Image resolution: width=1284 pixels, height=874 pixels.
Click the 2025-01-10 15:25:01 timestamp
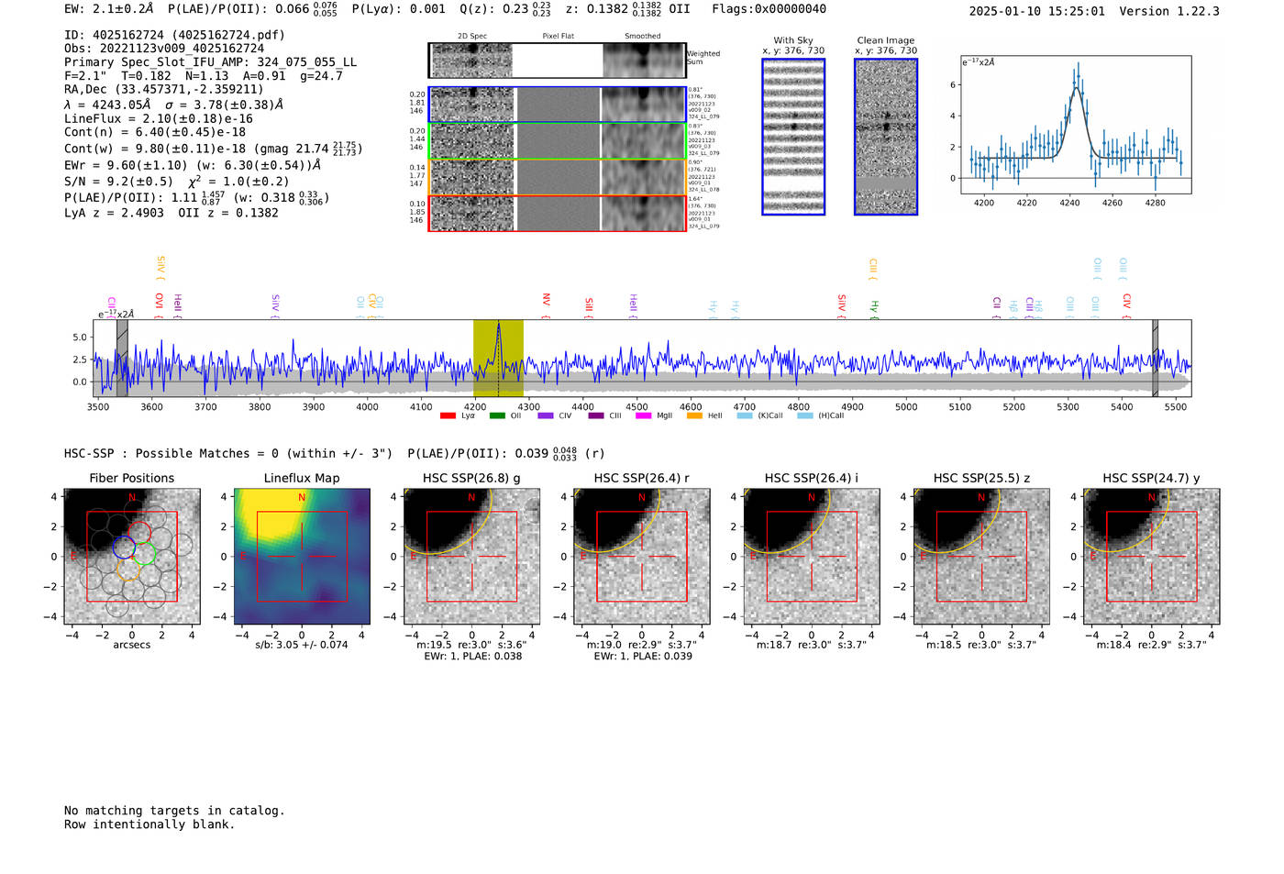pos(1037,11)
